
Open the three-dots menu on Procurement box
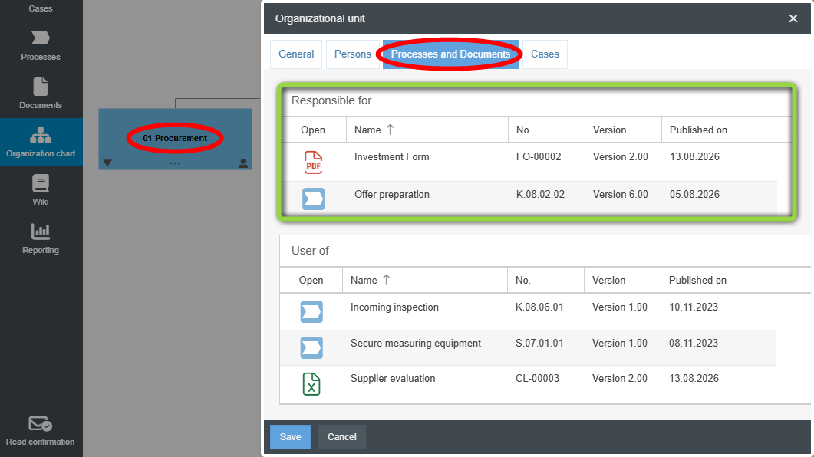175,163
